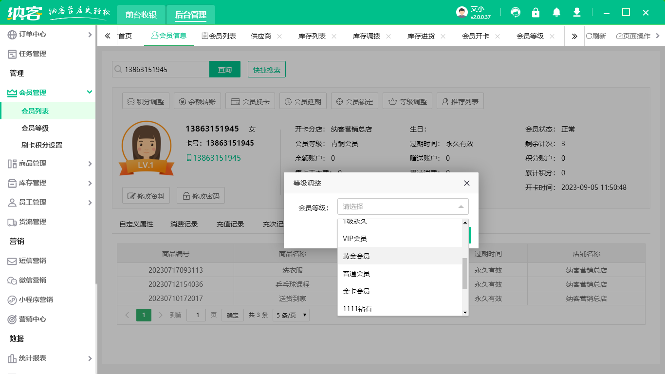Switch to 自定义属性 tab
Viewport: 665px width, 374px height.
point(136,224)
